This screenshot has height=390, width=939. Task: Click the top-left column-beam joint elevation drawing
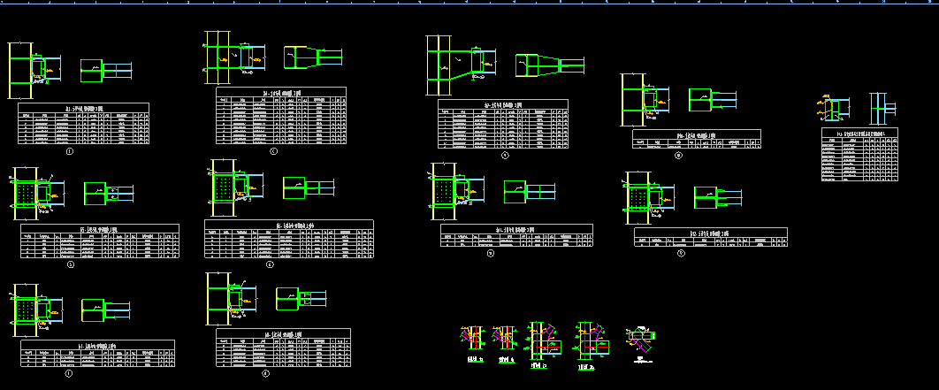pyautogui.click(x=34, y=69)
